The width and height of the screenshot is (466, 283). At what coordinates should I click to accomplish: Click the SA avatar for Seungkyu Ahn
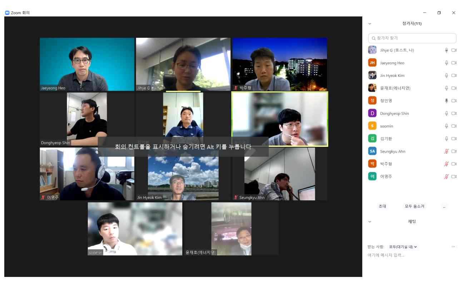[372, 151]
